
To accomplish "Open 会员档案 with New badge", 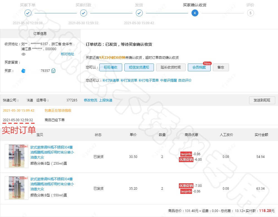I will pos(199,67).
